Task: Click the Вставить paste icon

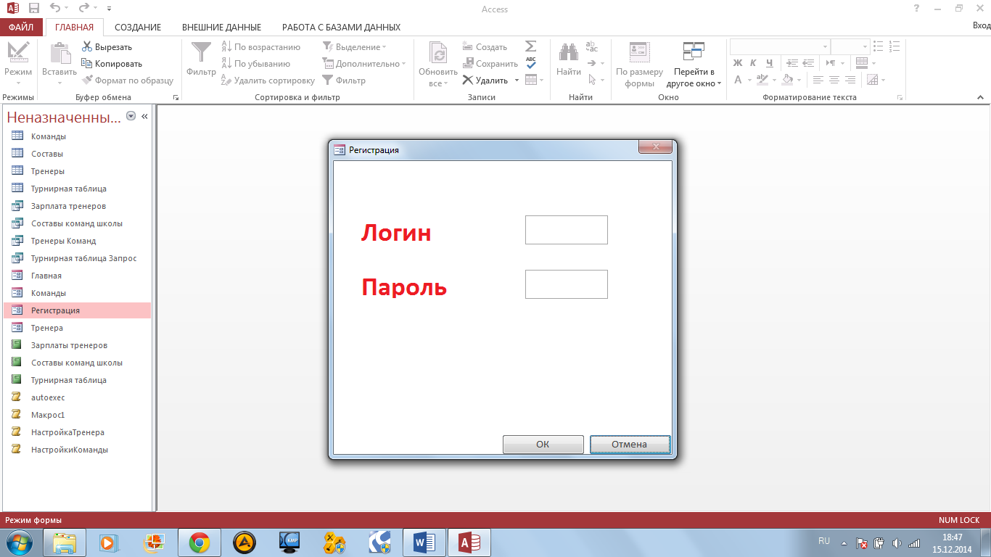Action: [59, 54]
